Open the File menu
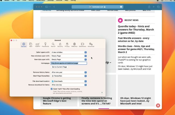175x115 pixels. tap(13, 1)
